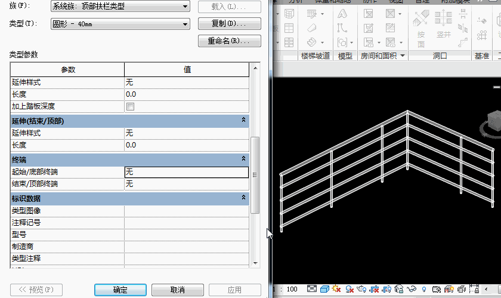Open the 类型 type dropdown
This screenshot has height=298, width=501.
pos(120,24)
